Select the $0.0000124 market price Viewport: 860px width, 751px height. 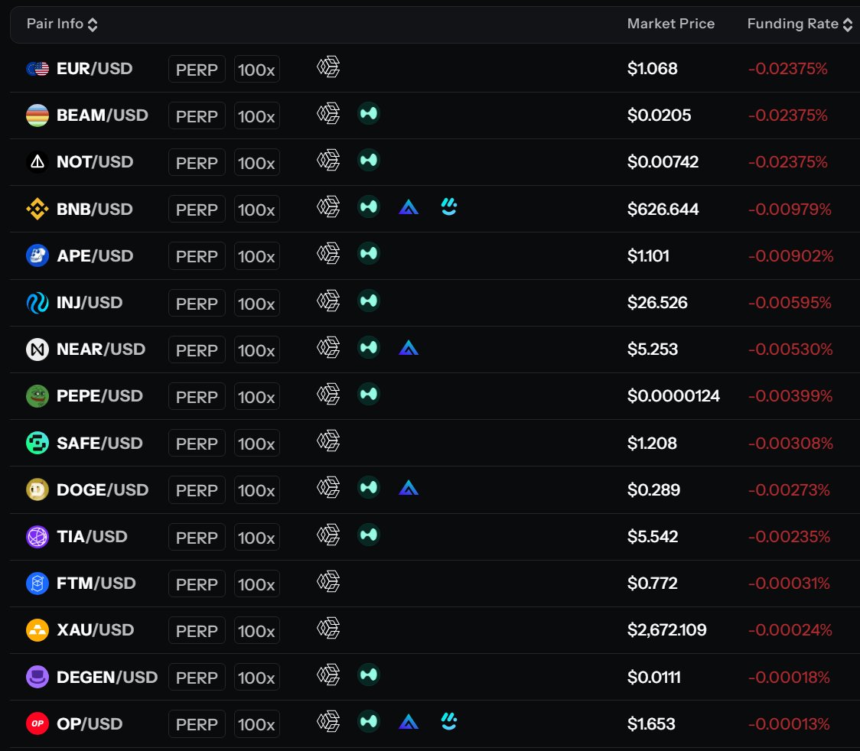673,396
